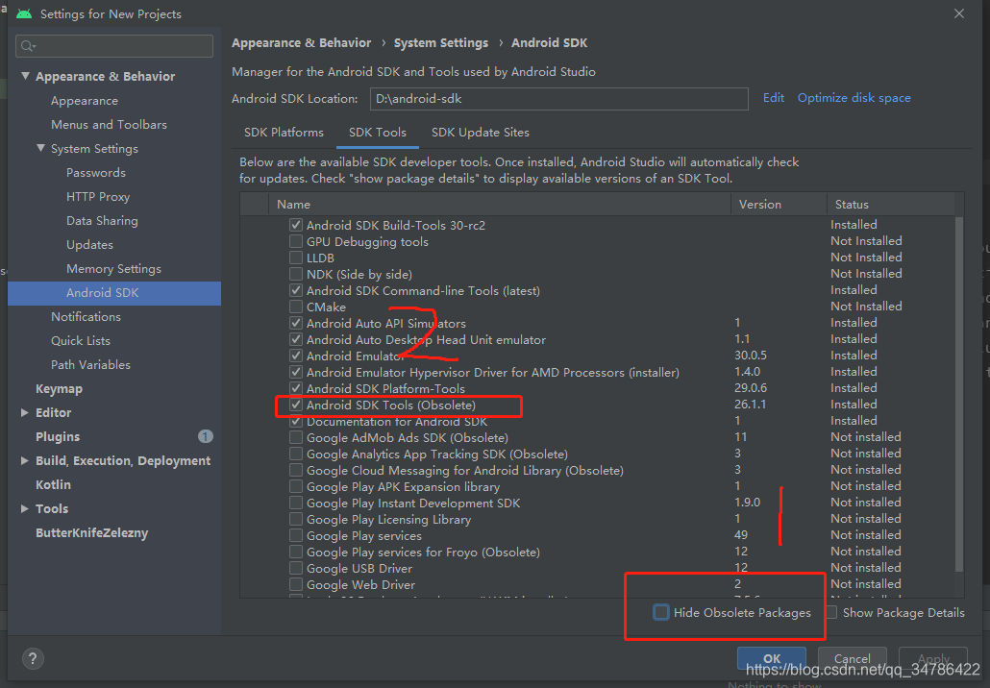
Task: Click the SDK tools list vertical scrollbar
Action: point(959,395)
